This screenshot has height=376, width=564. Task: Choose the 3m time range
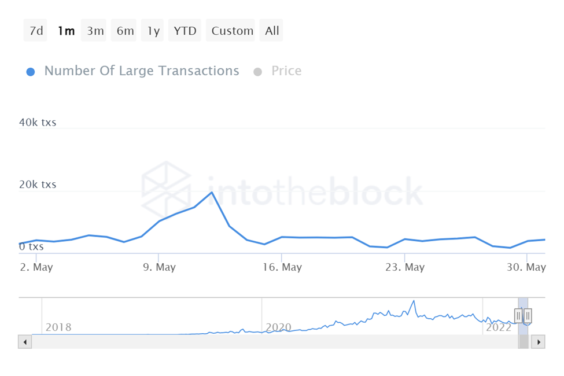pos(95,31)
